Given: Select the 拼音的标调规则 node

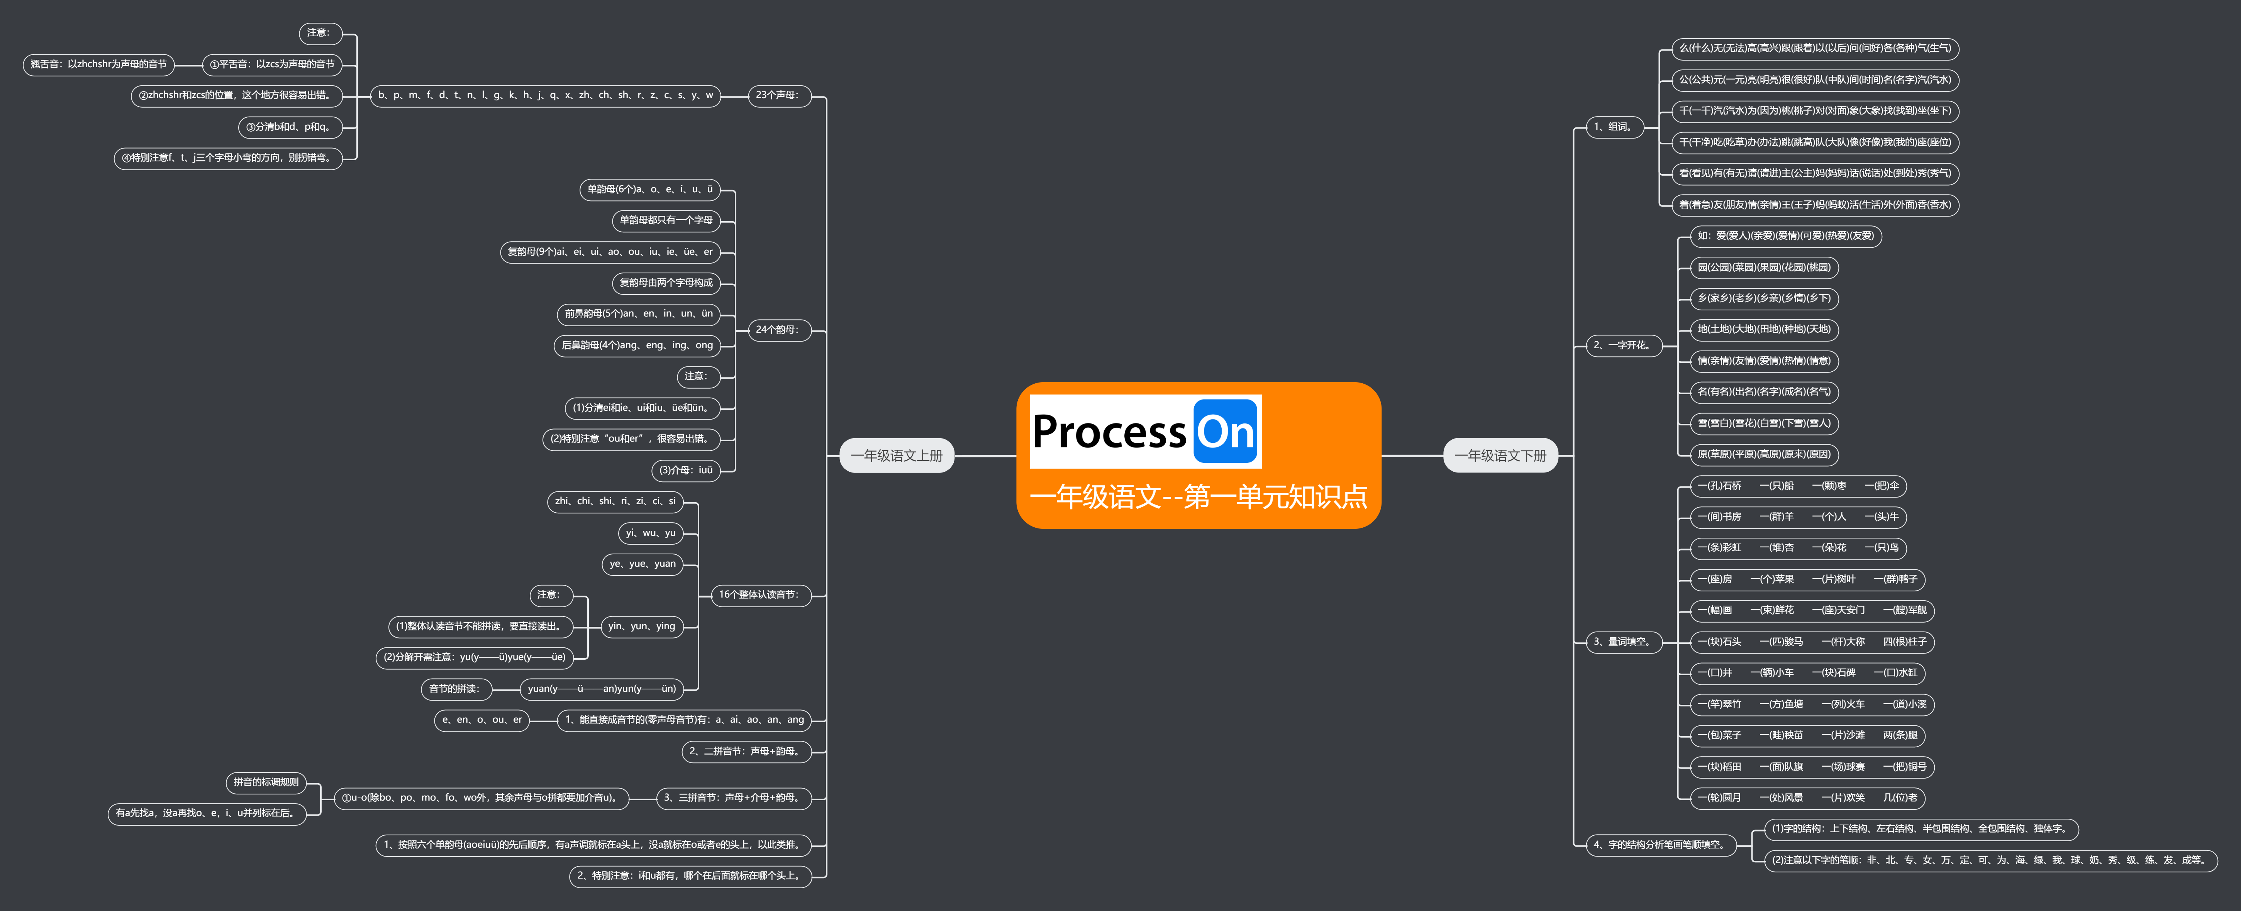Looking at the screenshot, I should point(266,782).
